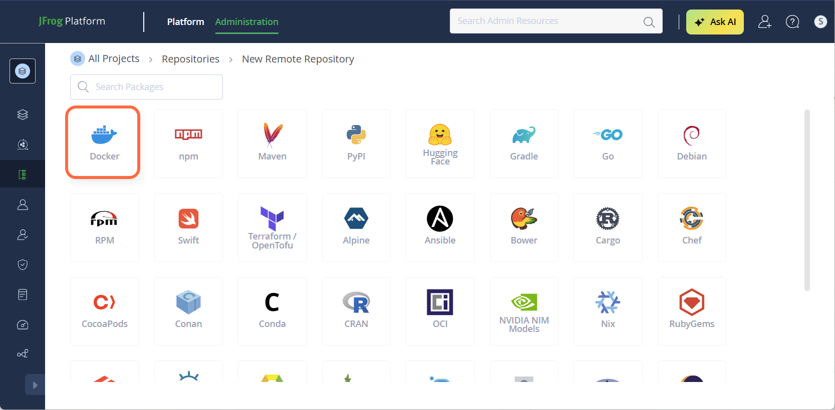
Task: Pick the PyPI package type
Action: point(356,144)
